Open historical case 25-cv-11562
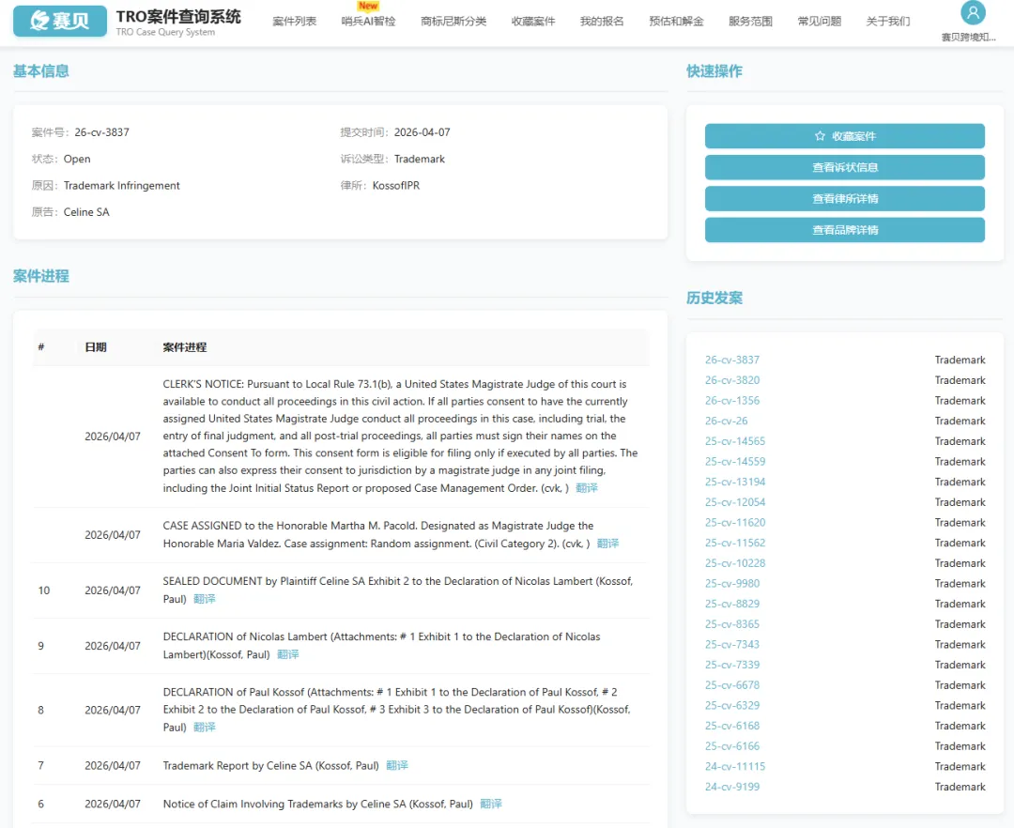The image size is (1014, 828). point(735,543)
